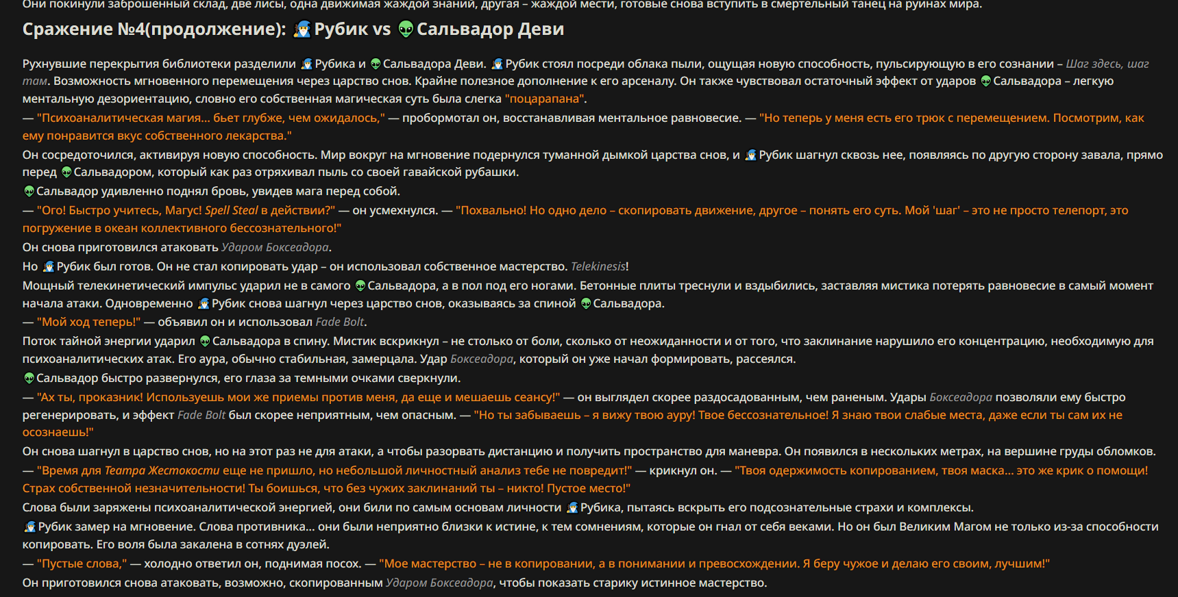Viewport: 1178px width, 597px height.
Task: Click 'Fade Bolt' in 'эффект Fade Bolt был скорее неприятным'
Action: pyautogui.click(x=201, y=415)
